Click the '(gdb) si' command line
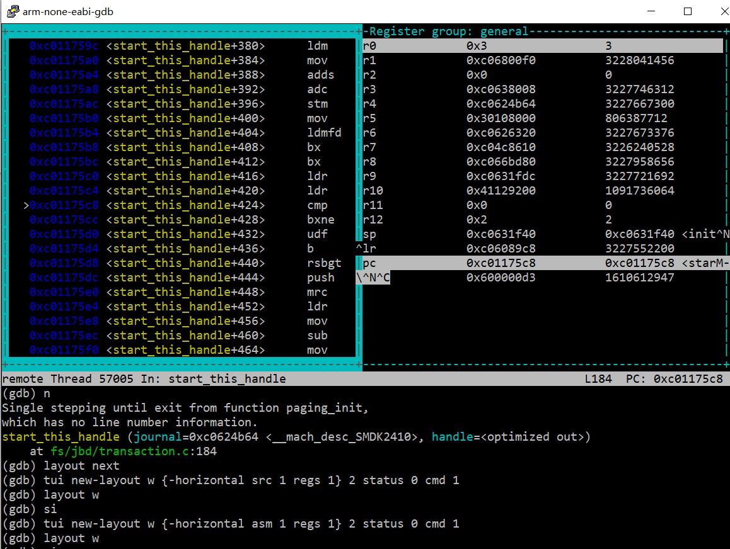The width and height of the screenshot is (730, 549). tap(30, 509)
